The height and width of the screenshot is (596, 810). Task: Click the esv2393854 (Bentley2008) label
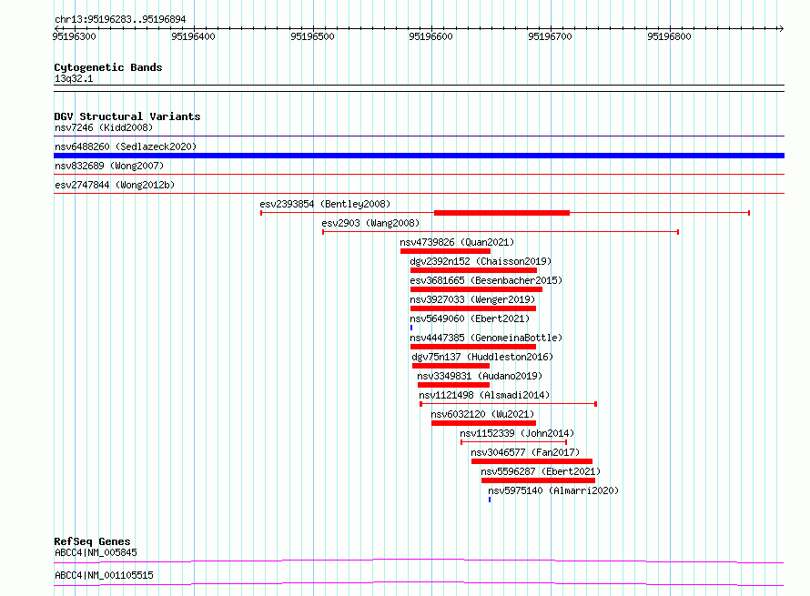[x=325, y=204]
